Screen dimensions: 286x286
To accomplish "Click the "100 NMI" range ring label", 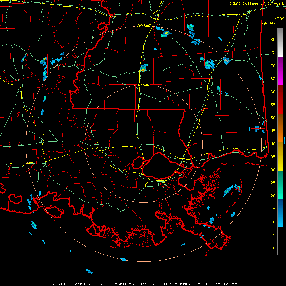I will [x=144, y=26].
